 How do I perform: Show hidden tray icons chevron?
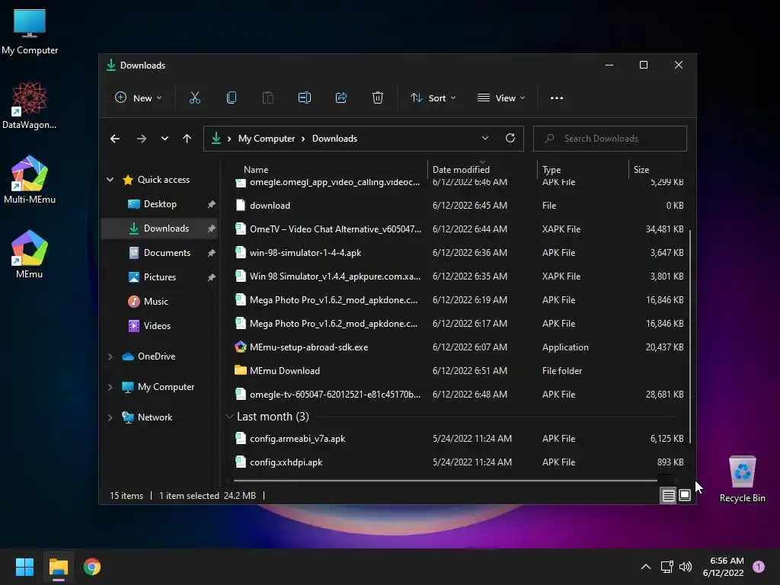(646, 567)
